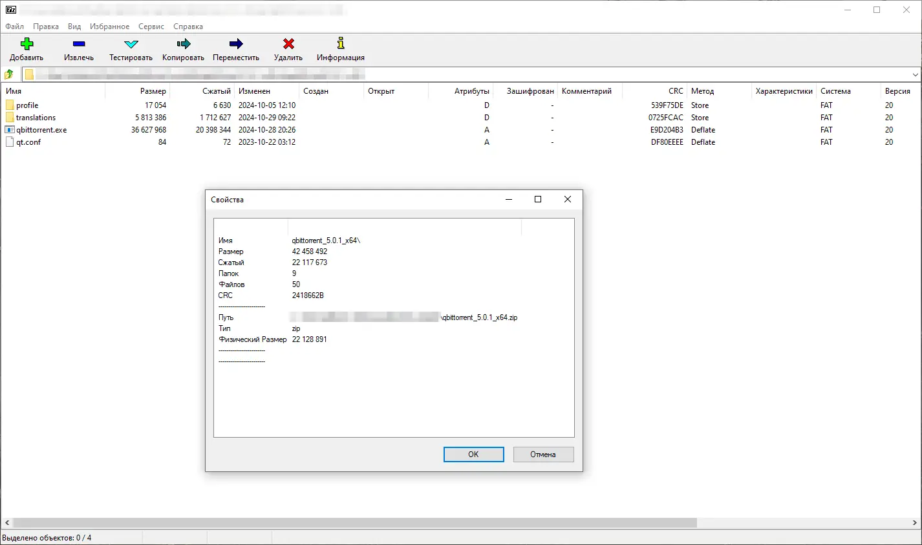Viewport: 922px width, 545px height.
Task: Click the up-one-level navigation arrow icon
Action: click(9, 74)
